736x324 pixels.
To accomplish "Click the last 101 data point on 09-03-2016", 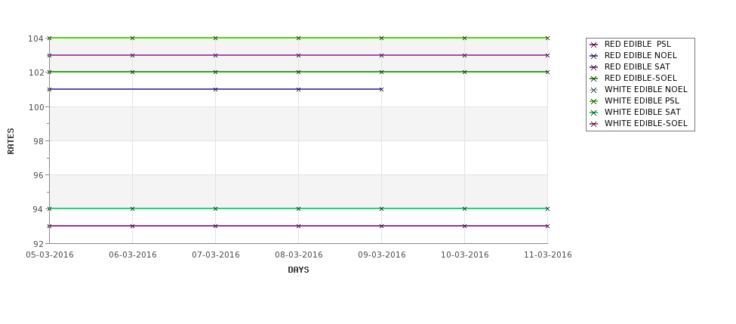I will coord(382,89).
